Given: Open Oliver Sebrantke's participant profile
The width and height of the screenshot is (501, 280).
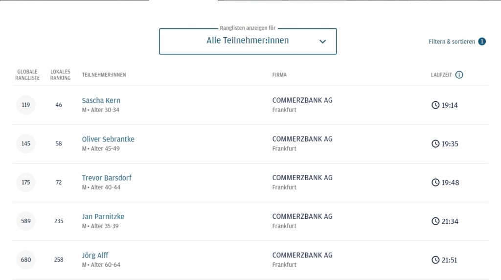Looking at the screenshot, I should pyautogui.click(x=108, y=139).
